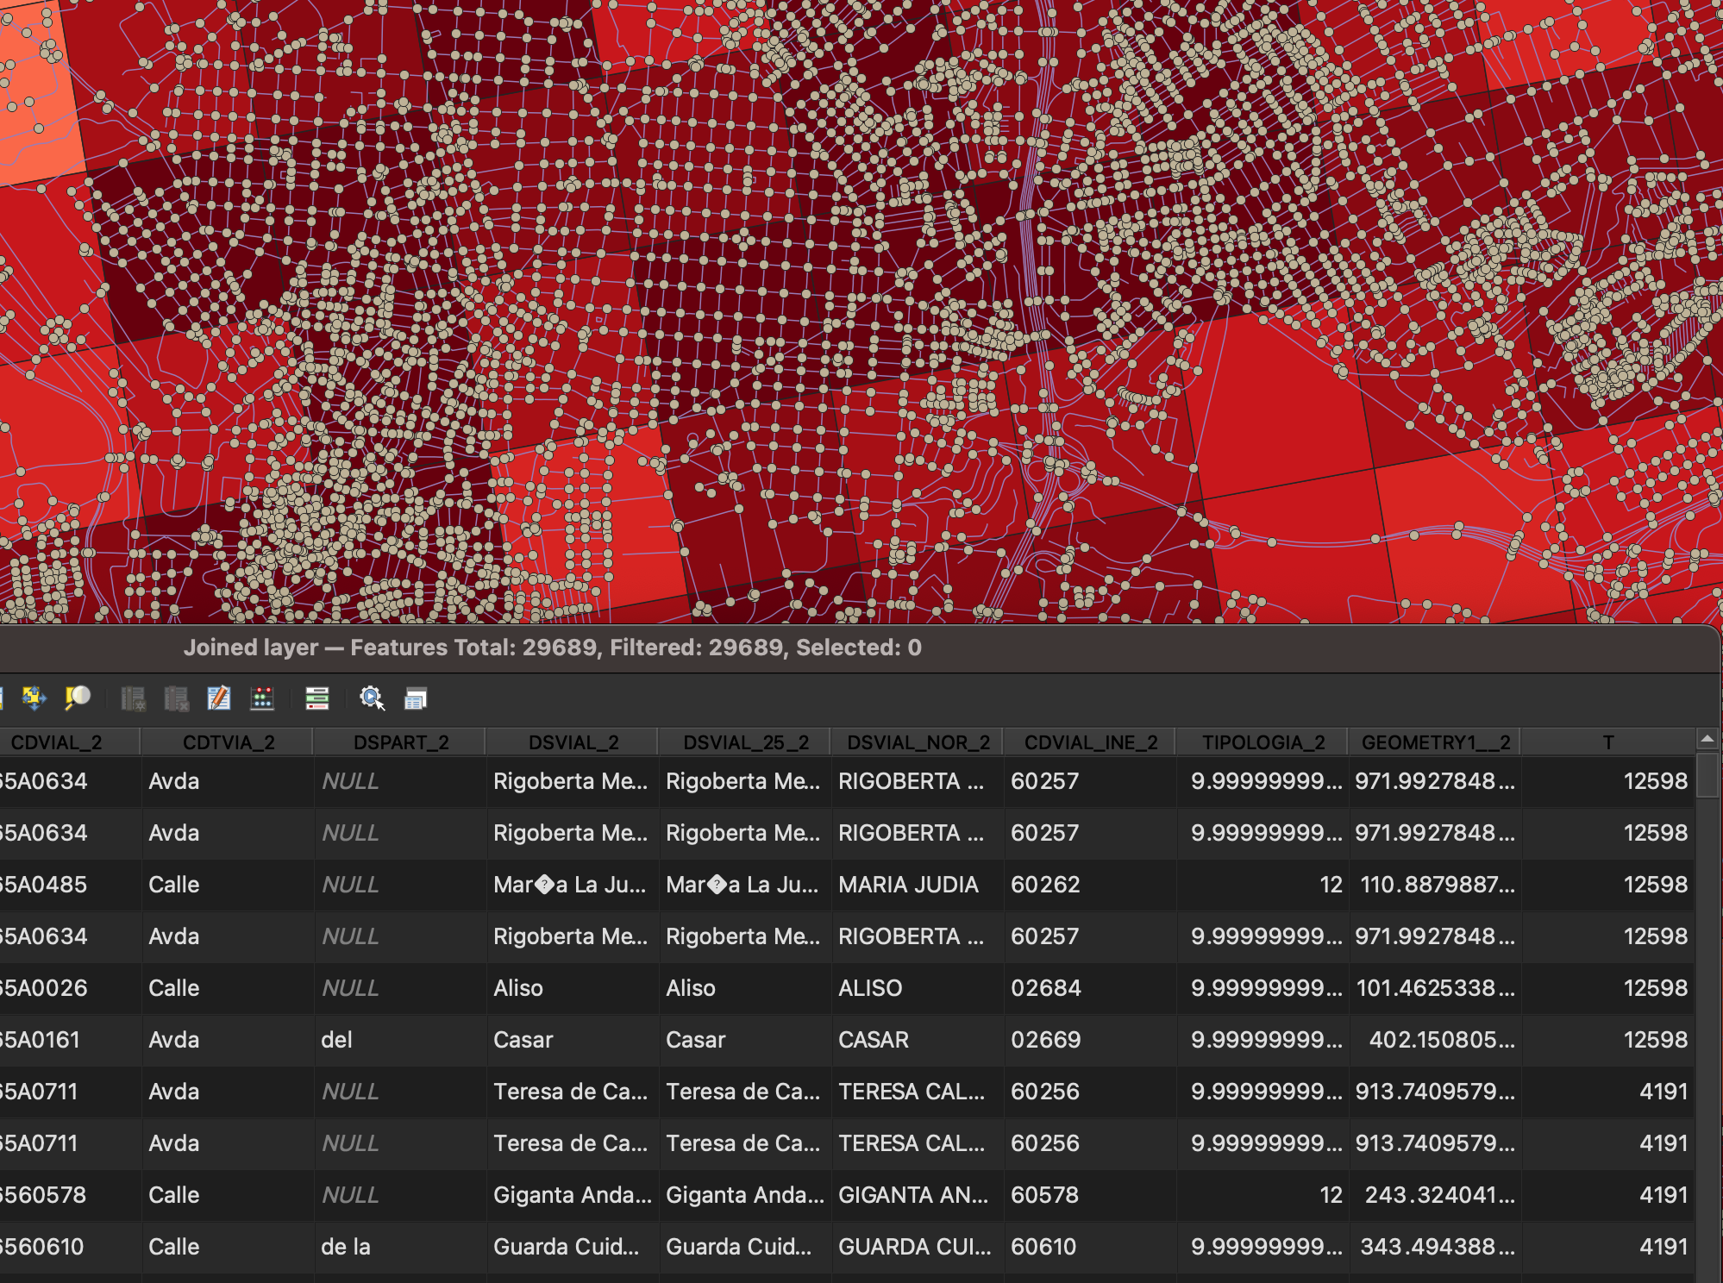Open conditional formatting panel
This screenshot has width=1723, height=1283.
pyautogui.click(x=316, y=698)
